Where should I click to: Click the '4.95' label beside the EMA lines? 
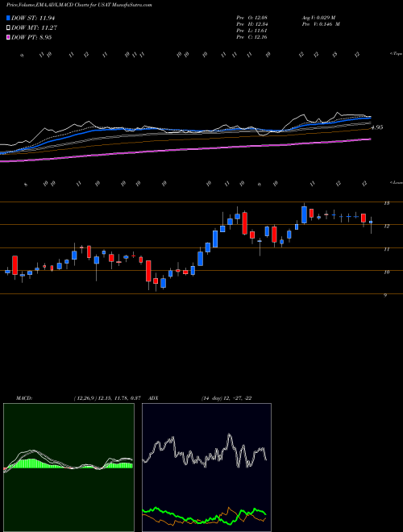pos(377,127)
